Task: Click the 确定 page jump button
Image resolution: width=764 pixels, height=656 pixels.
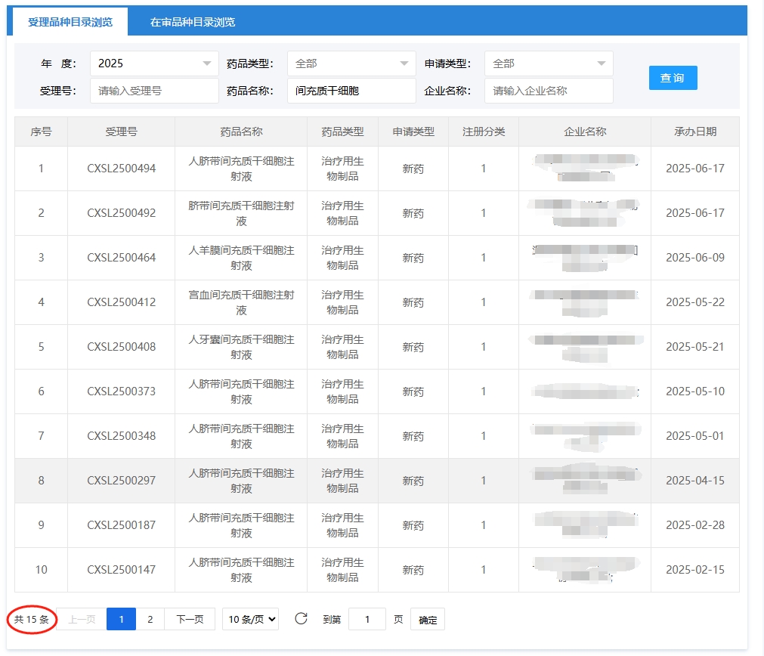Action: (428, 620)
